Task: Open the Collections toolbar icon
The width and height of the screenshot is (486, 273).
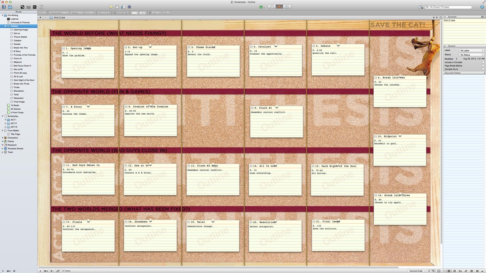Action: 10,7
